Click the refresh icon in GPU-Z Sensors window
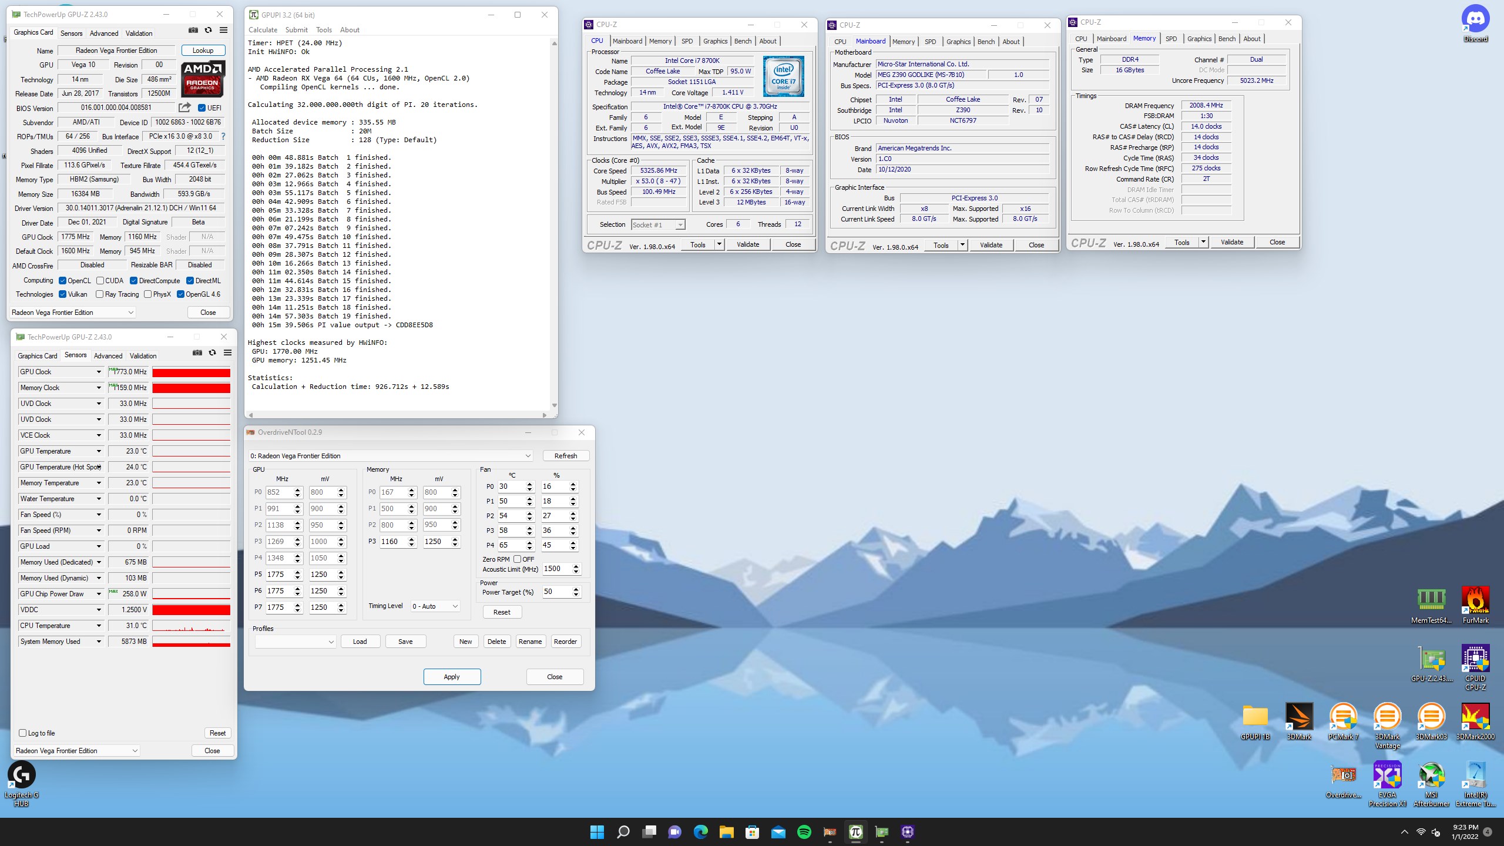The width and height of the screenshot is (1504, 846). [x=212, y=353]
